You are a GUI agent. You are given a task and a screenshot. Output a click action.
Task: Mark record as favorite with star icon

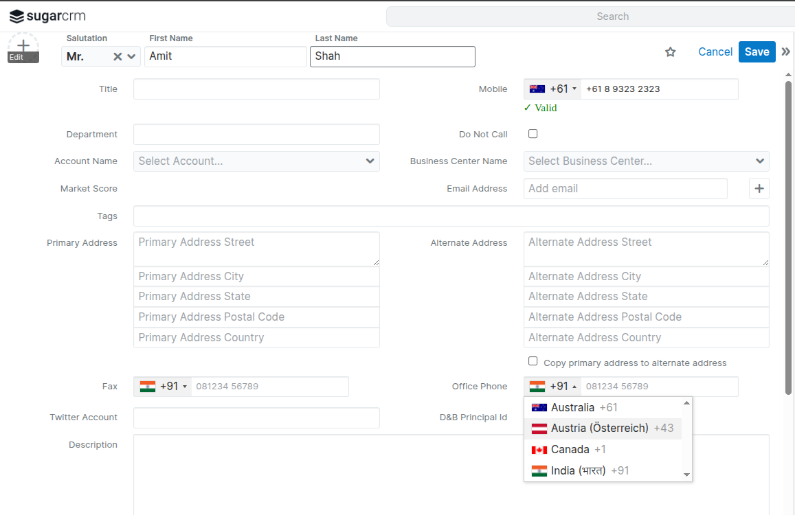(671, 52)
